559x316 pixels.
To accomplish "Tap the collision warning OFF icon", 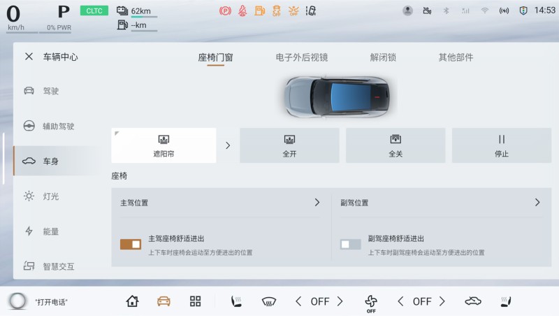I will pyautogui.click(x=293, y=11).
